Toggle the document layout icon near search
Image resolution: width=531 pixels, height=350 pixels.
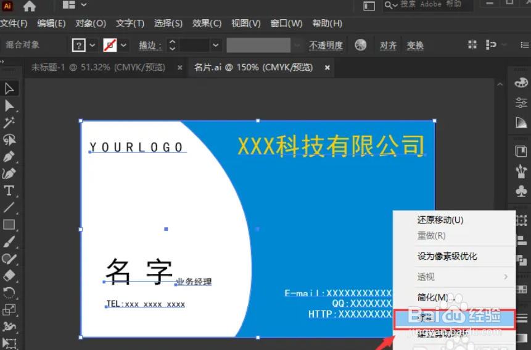369,6
